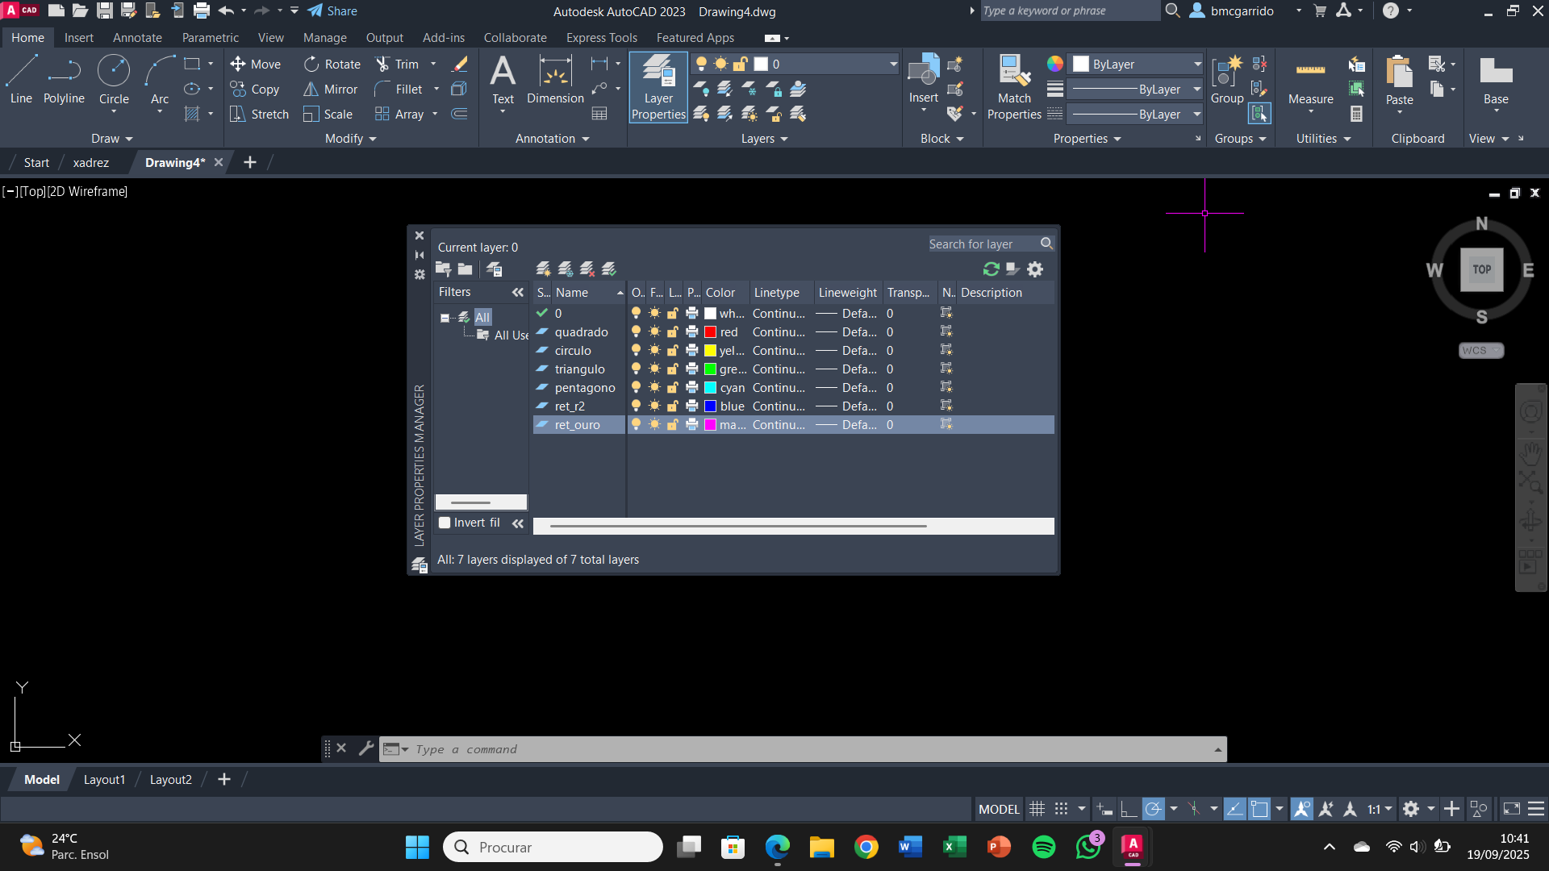
Task: Click the Share button
Action: coord(332,11)
